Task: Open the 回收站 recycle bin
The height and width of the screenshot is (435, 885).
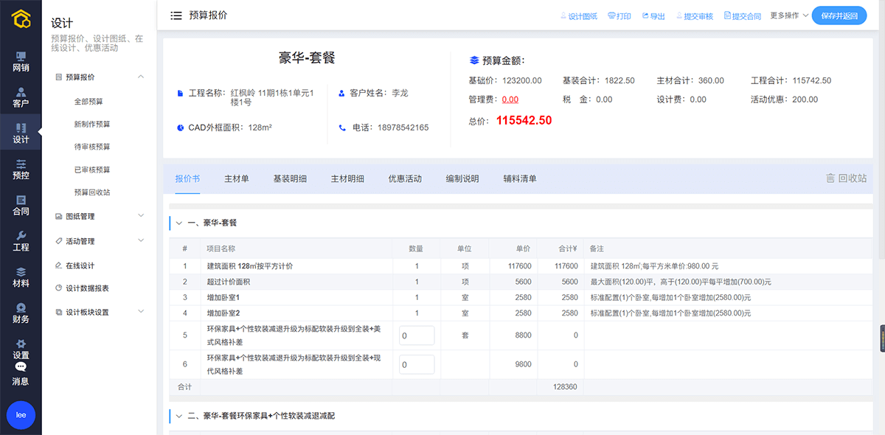Action: tap(846, 178)
